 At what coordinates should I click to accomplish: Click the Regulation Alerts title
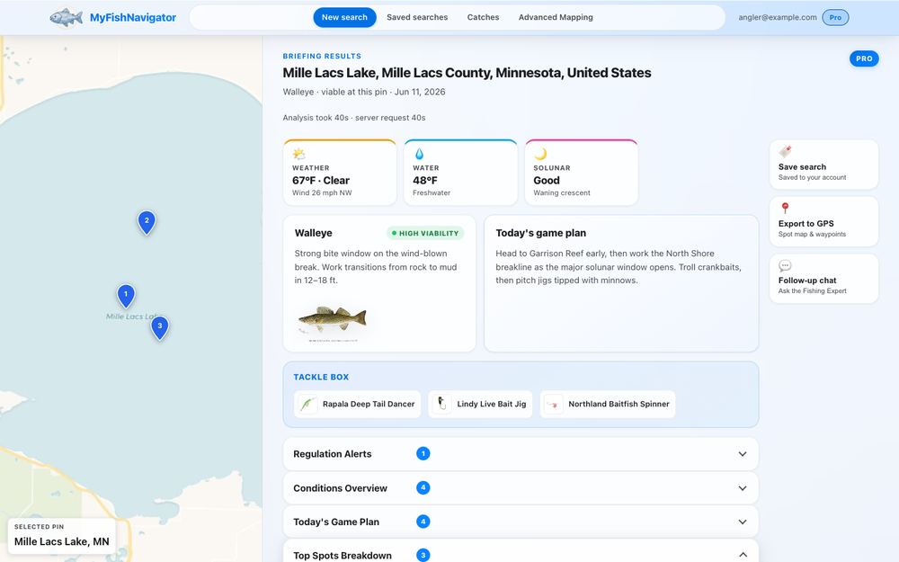333,454
